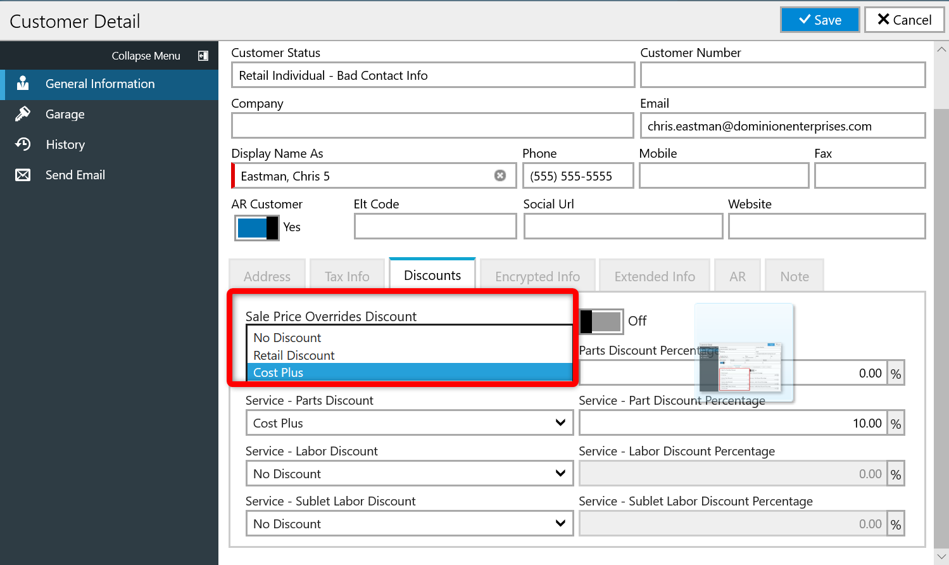Image resolution: width=949 pixels, height=565 pixels.
Task: Switch to the Tax Info tab
Action: click(347, 276)
